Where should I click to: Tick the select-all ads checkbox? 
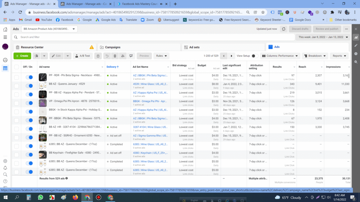[x=17, y=67]
